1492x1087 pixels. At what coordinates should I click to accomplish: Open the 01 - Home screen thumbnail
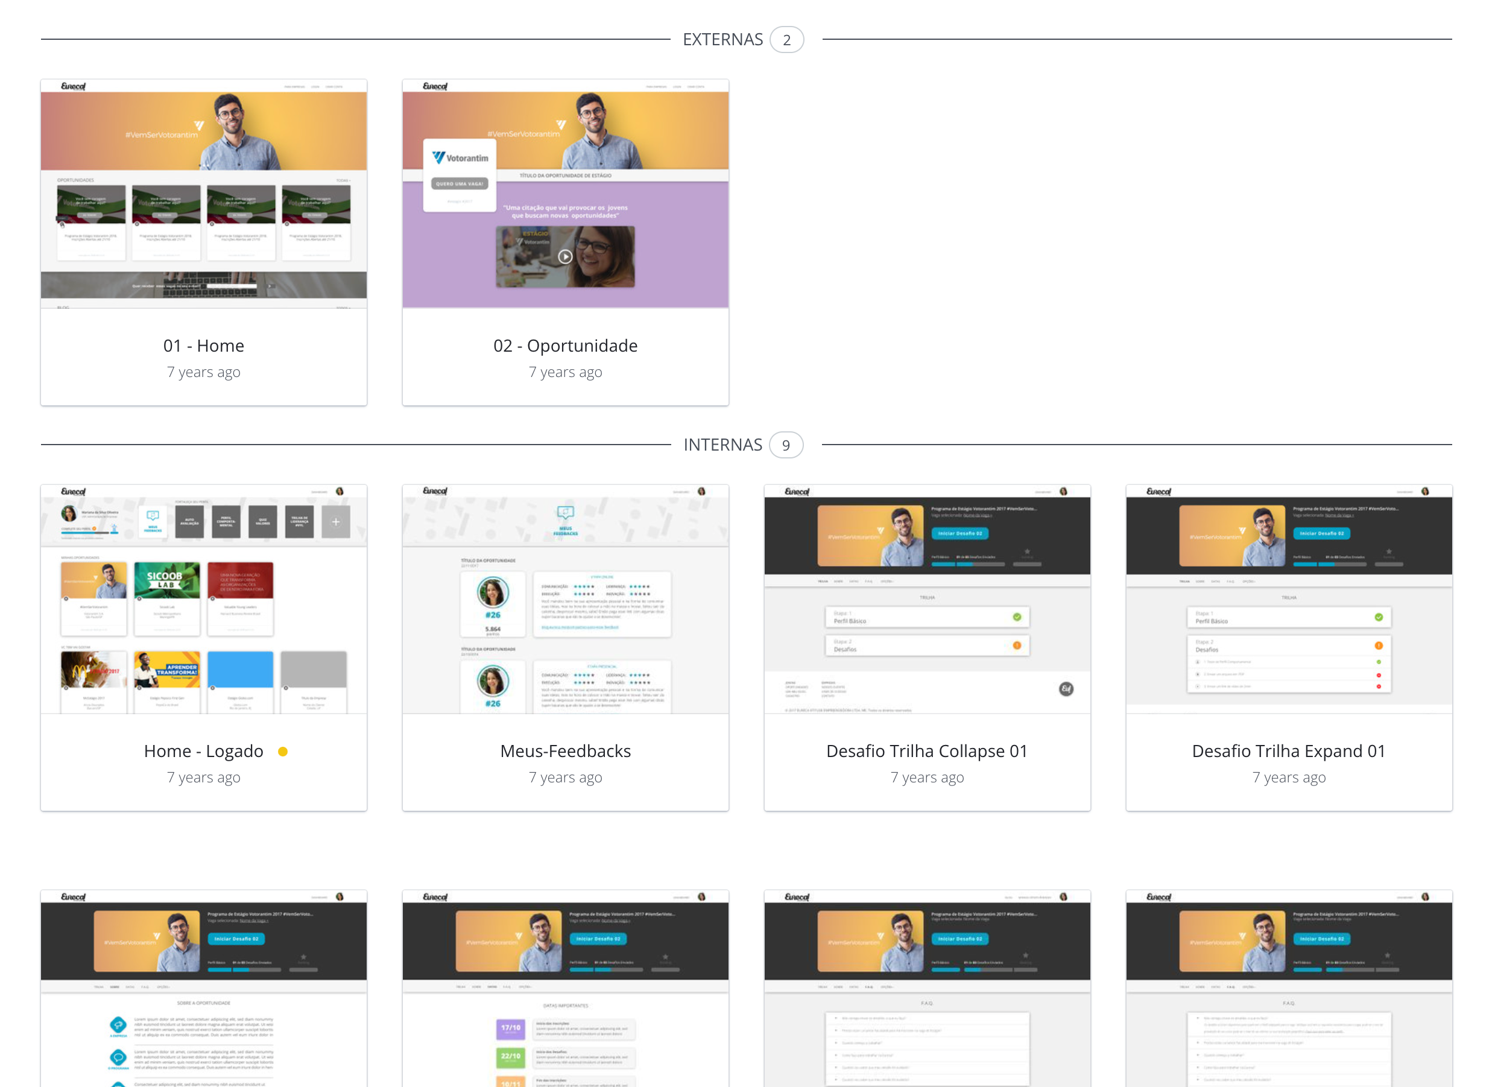(204, 194)
